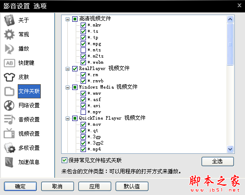Click the 加速信息 icon
The image size is (245, 195).
(9, 162)
